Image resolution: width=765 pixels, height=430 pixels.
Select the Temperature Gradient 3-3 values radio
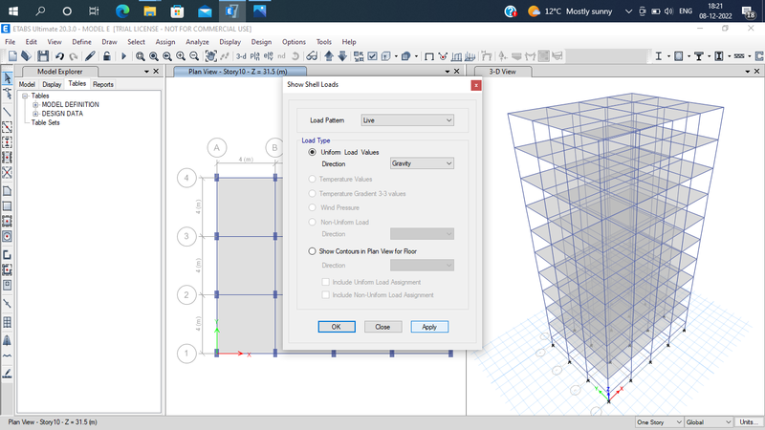tap(313, 194)
